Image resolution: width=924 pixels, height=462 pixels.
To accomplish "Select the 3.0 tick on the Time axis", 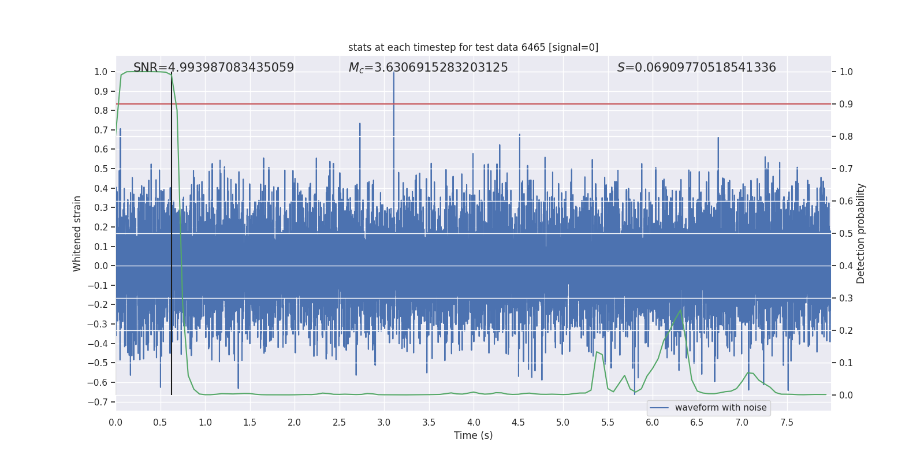I will coord(384,422).
